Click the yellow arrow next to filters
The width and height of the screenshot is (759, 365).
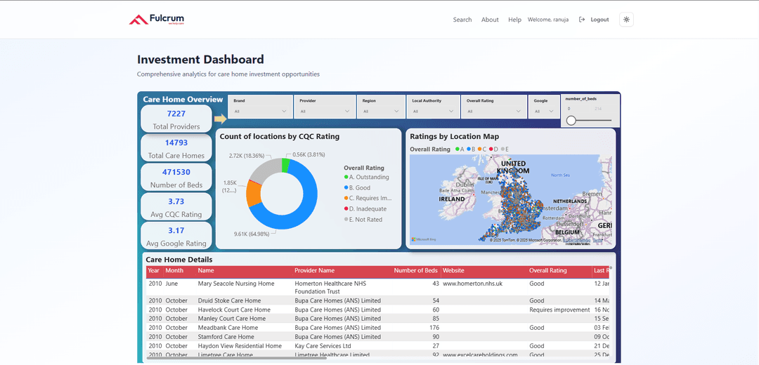(220, 119)
